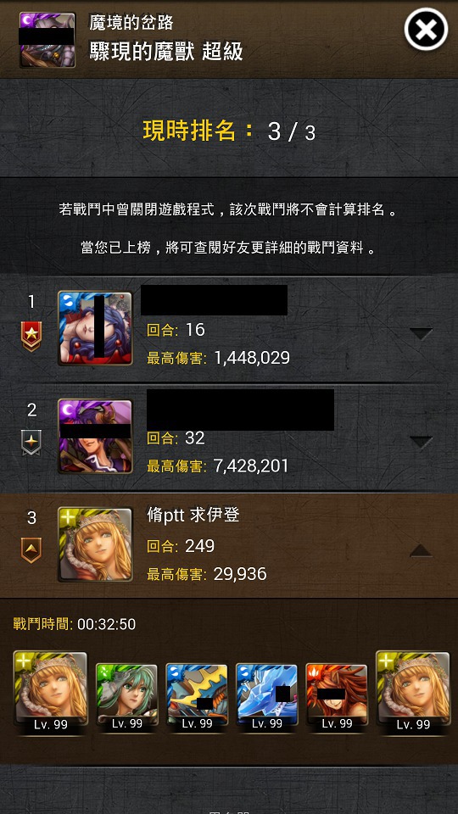
Task: Tap player name 脩ptt 求伊登
Action: click(x=193, y=516)
